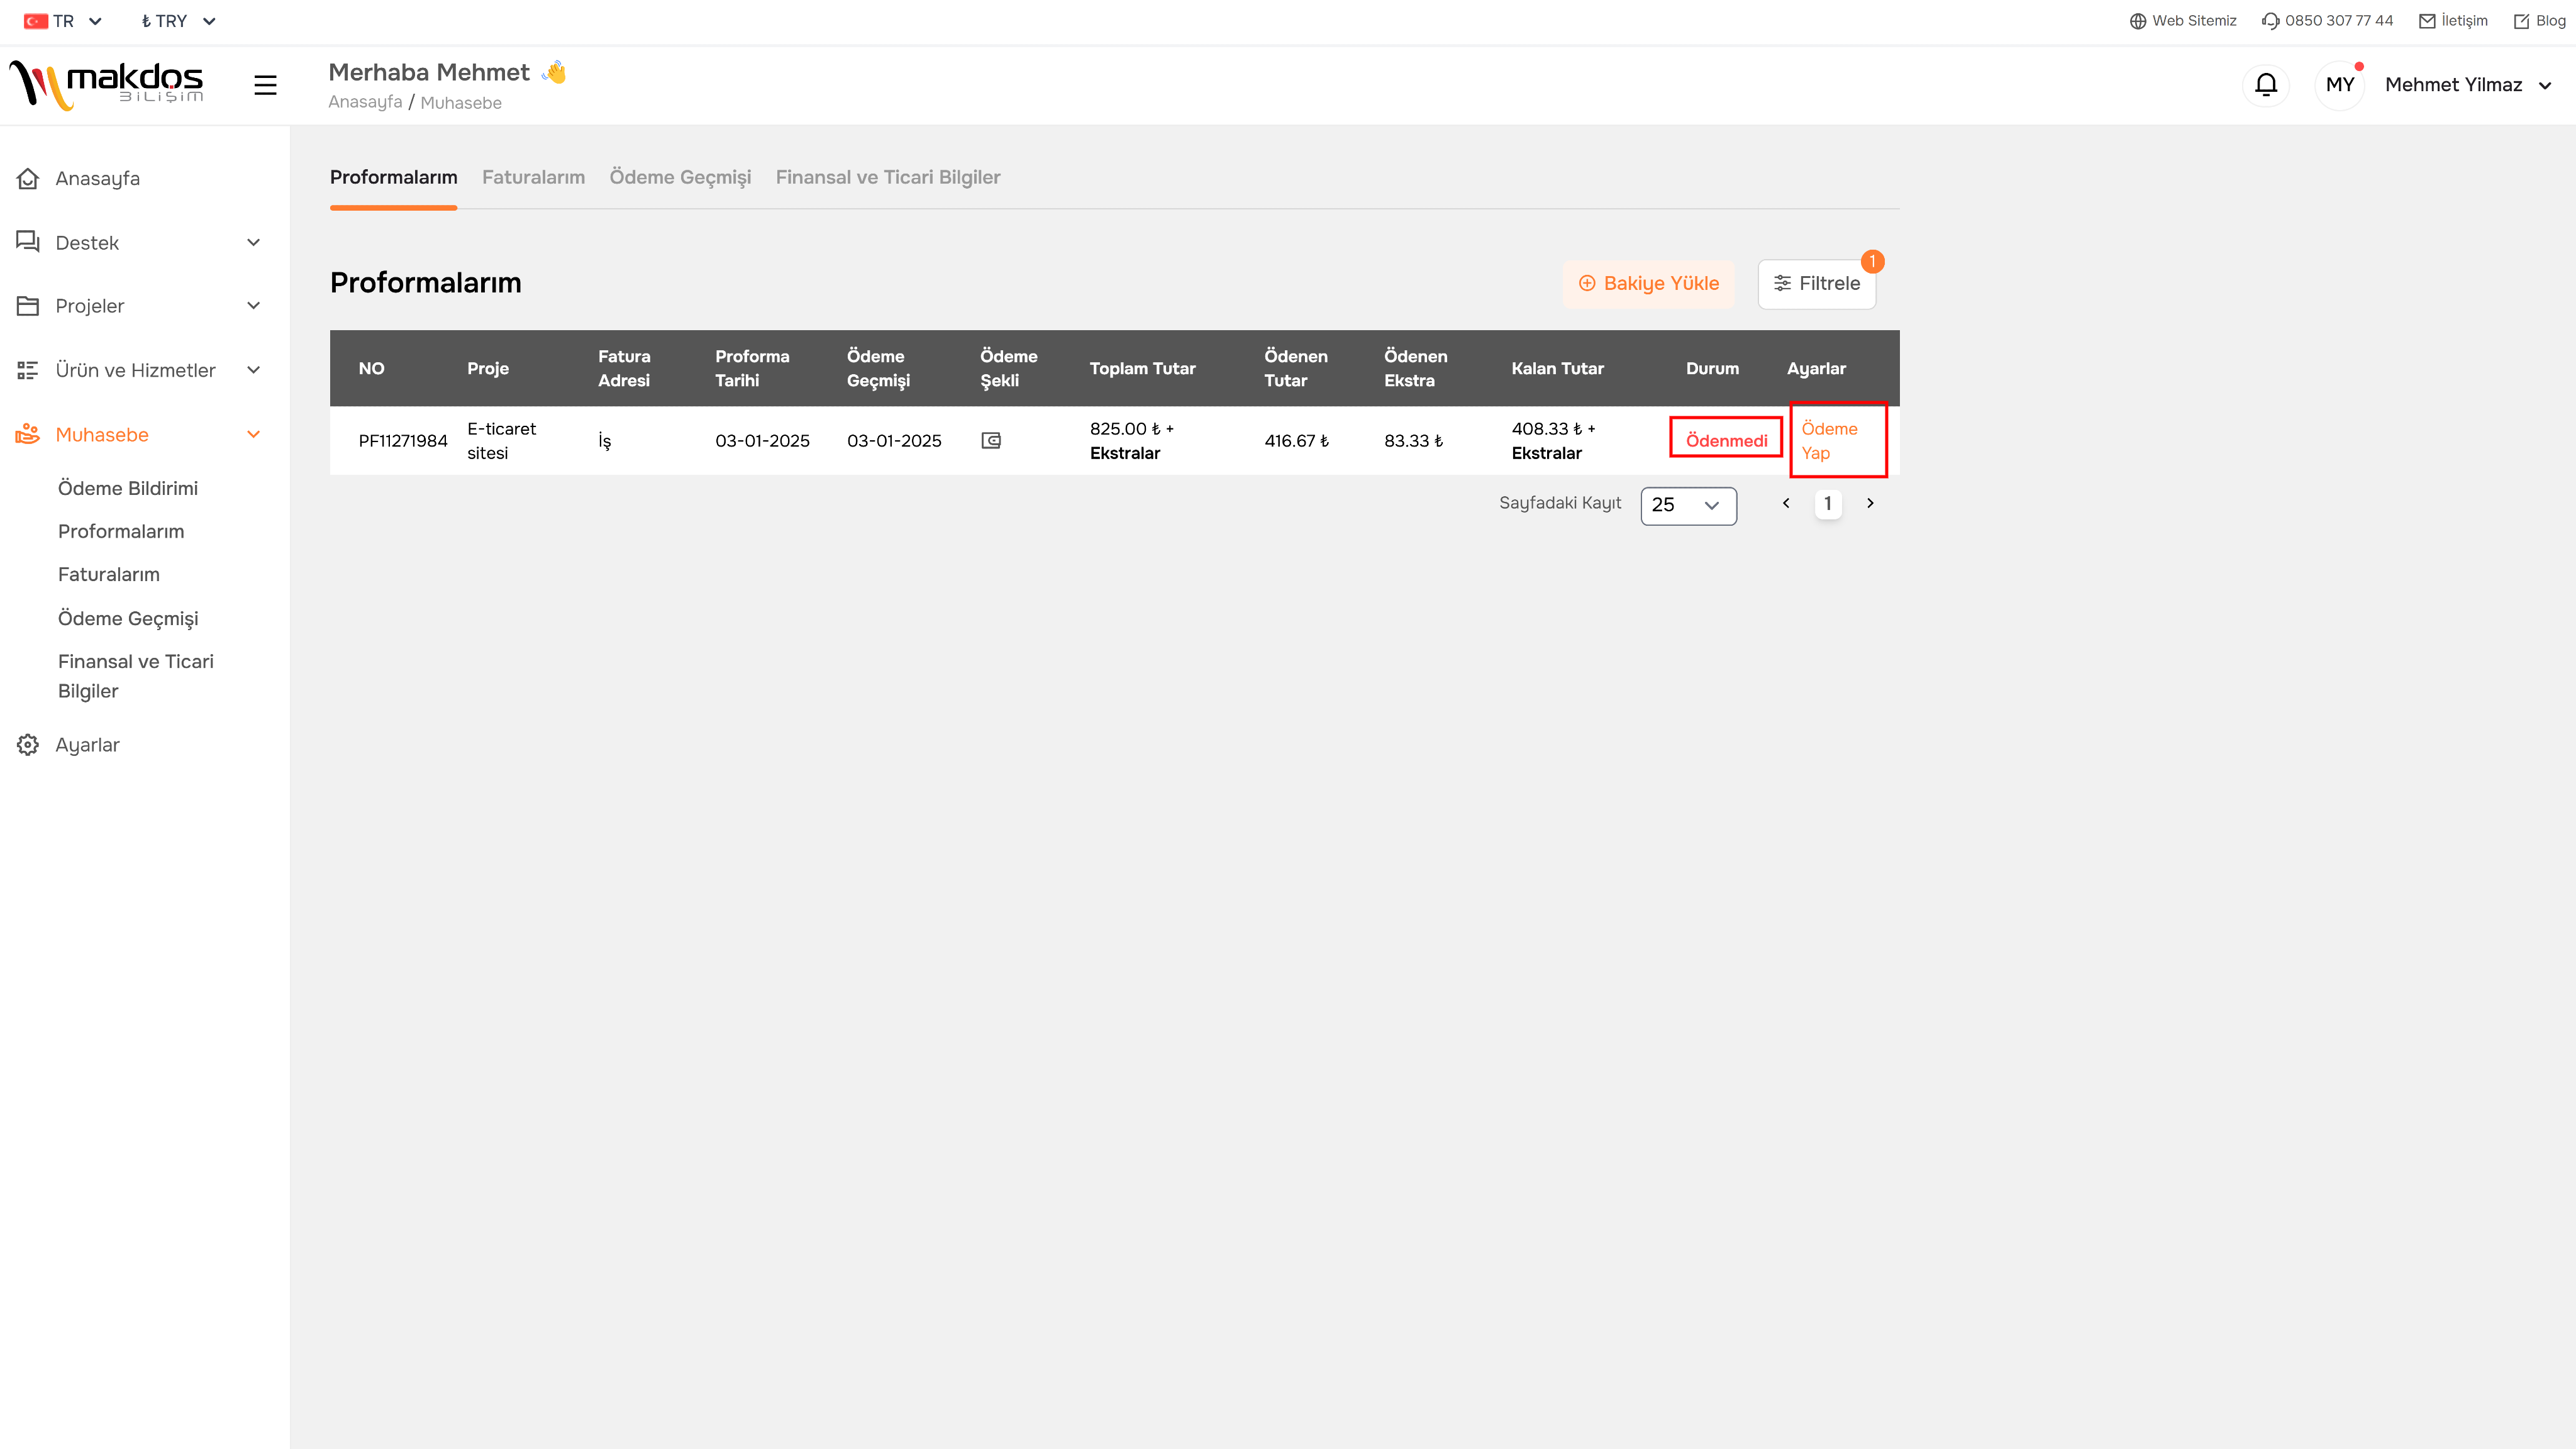The height and width of the screenshot is (1449, 2576).
Task: Open Finansal ve Ticari Bilgiler tab
Action: click(888, 177)
